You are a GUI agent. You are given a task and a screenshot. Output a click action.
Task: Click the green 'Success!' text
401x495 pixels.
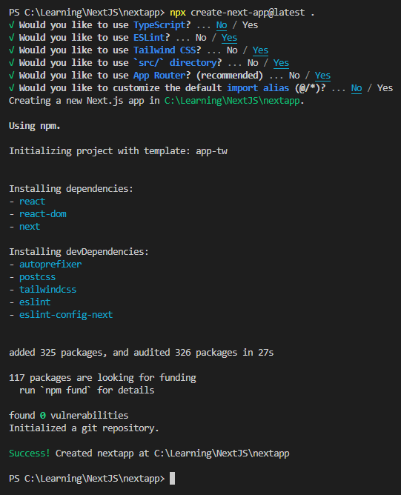30,454
